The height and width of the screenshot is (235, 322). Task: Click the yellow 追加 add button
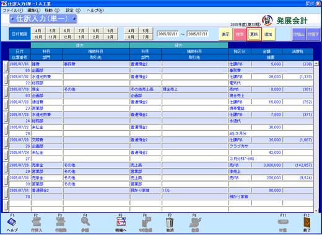click(x=268, y=34)
